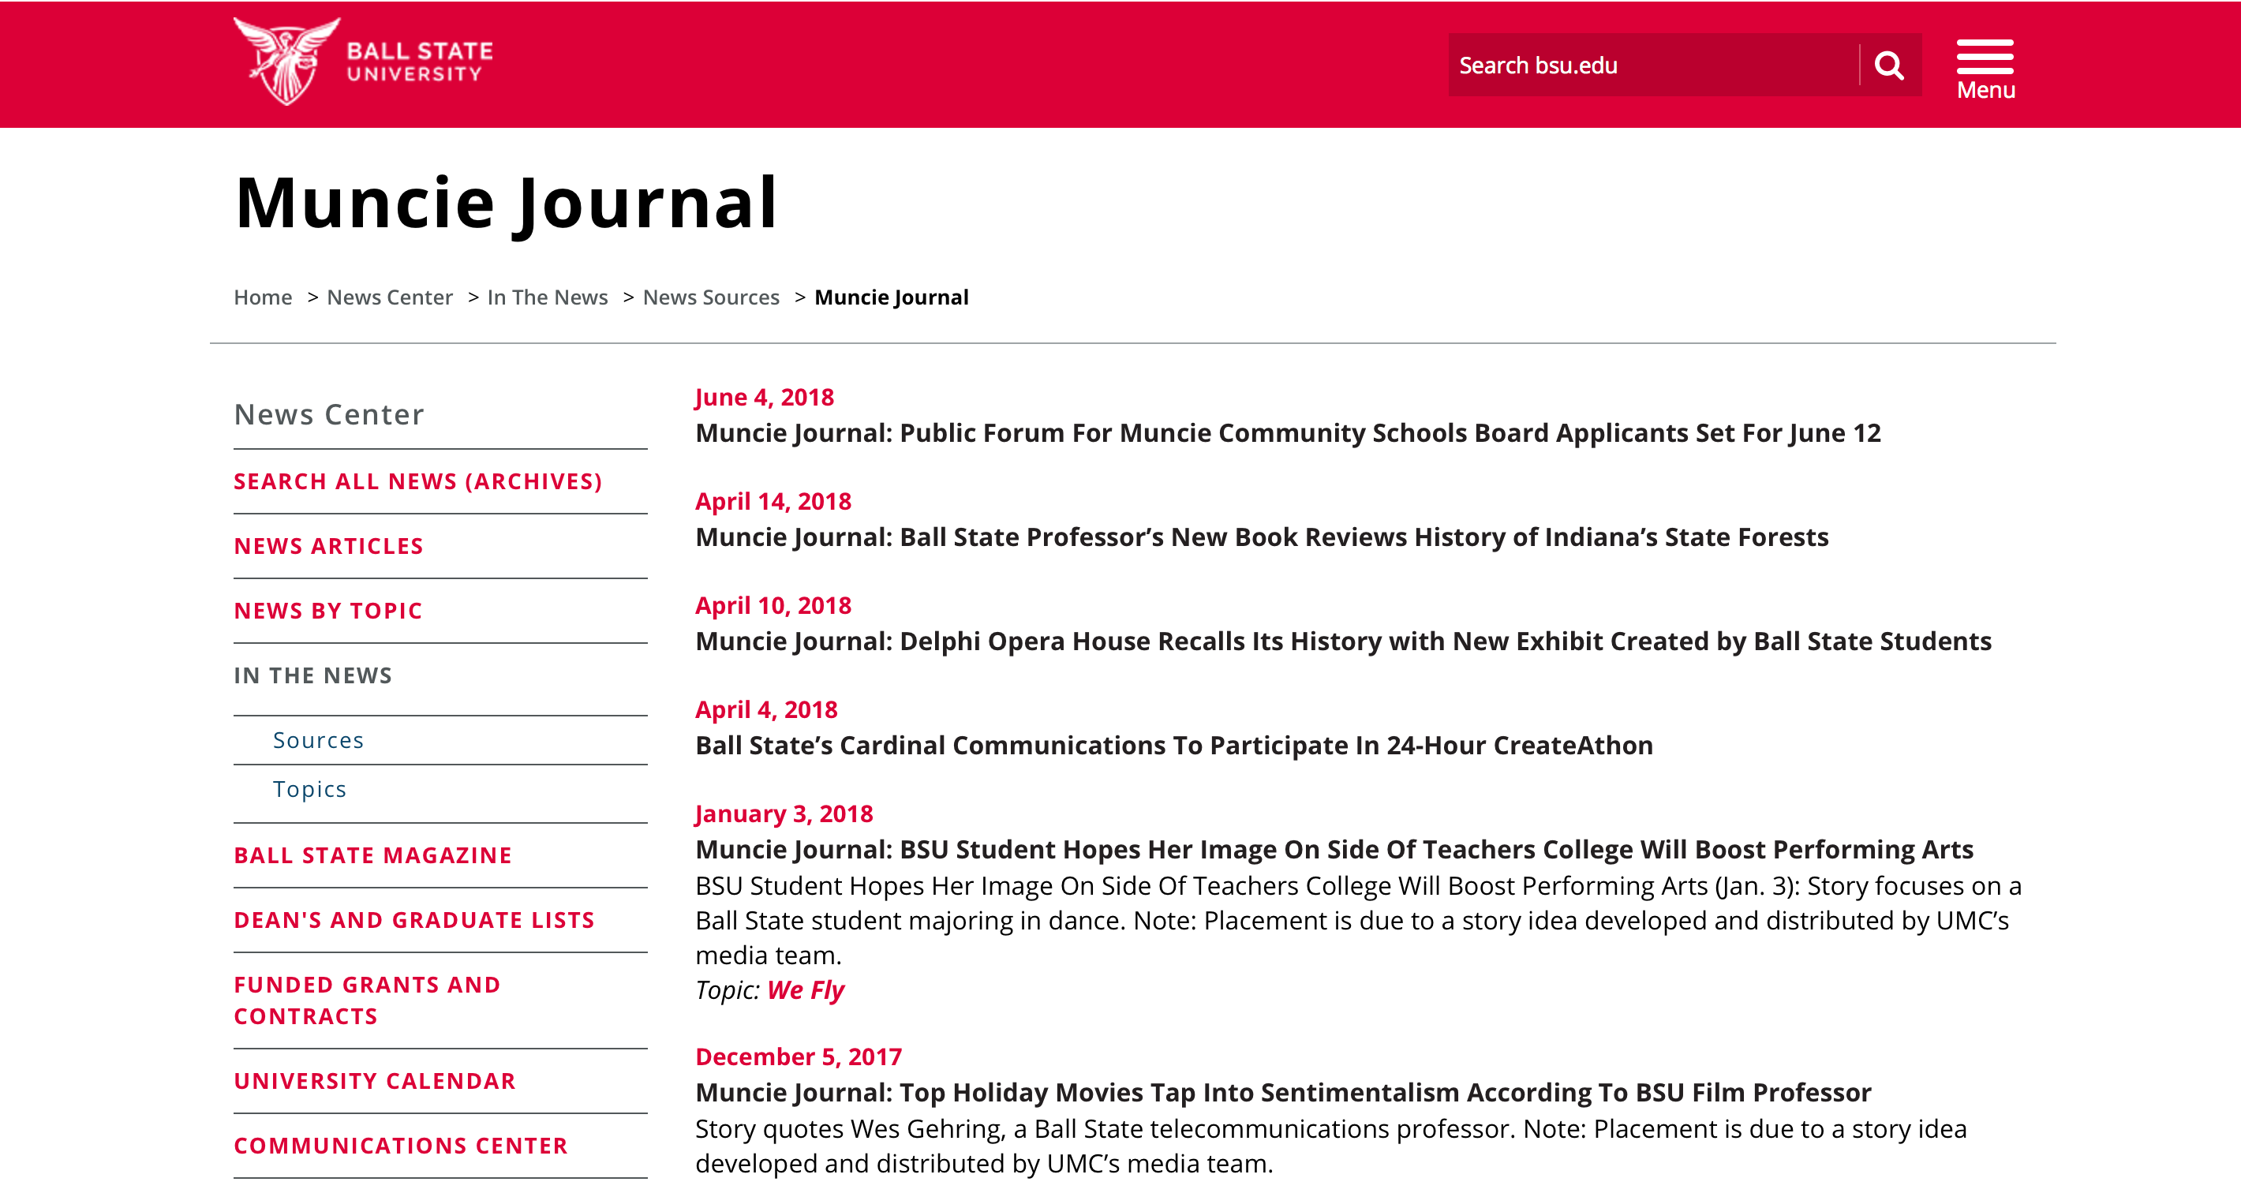Navigate to News Sources breadcrumb
This screenshot has width=2241, height=1193.
coord(711,297)
